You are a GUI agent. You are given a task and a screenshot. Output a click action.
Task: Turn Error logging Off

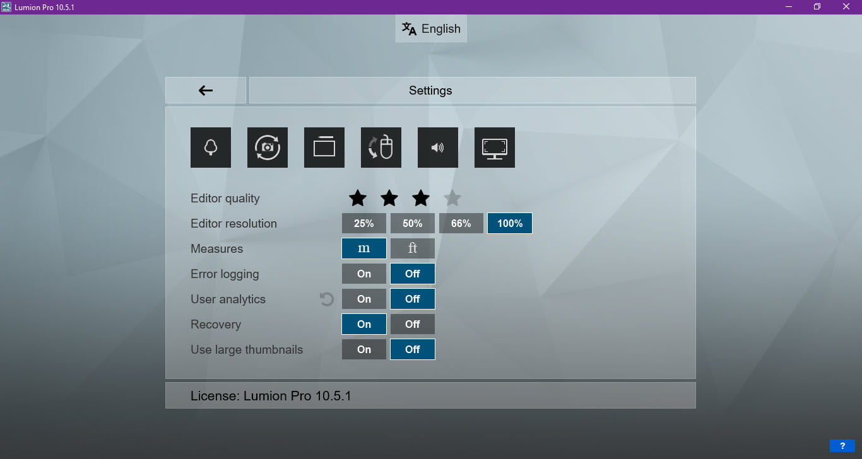(x=413, y=274)
